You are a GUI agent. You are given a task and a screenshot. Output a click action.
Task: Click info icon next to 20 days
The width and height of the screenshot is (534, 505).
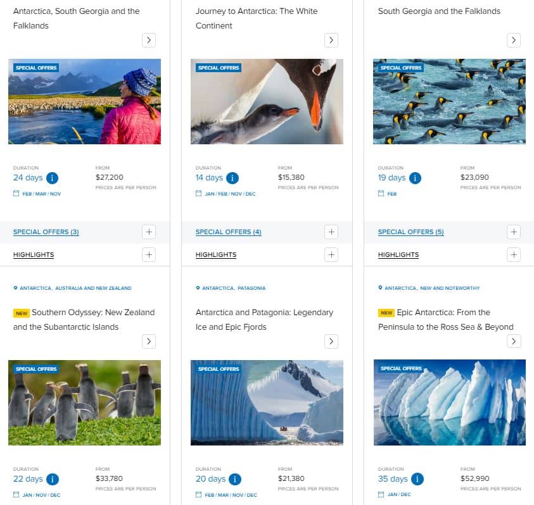[235, 479]
